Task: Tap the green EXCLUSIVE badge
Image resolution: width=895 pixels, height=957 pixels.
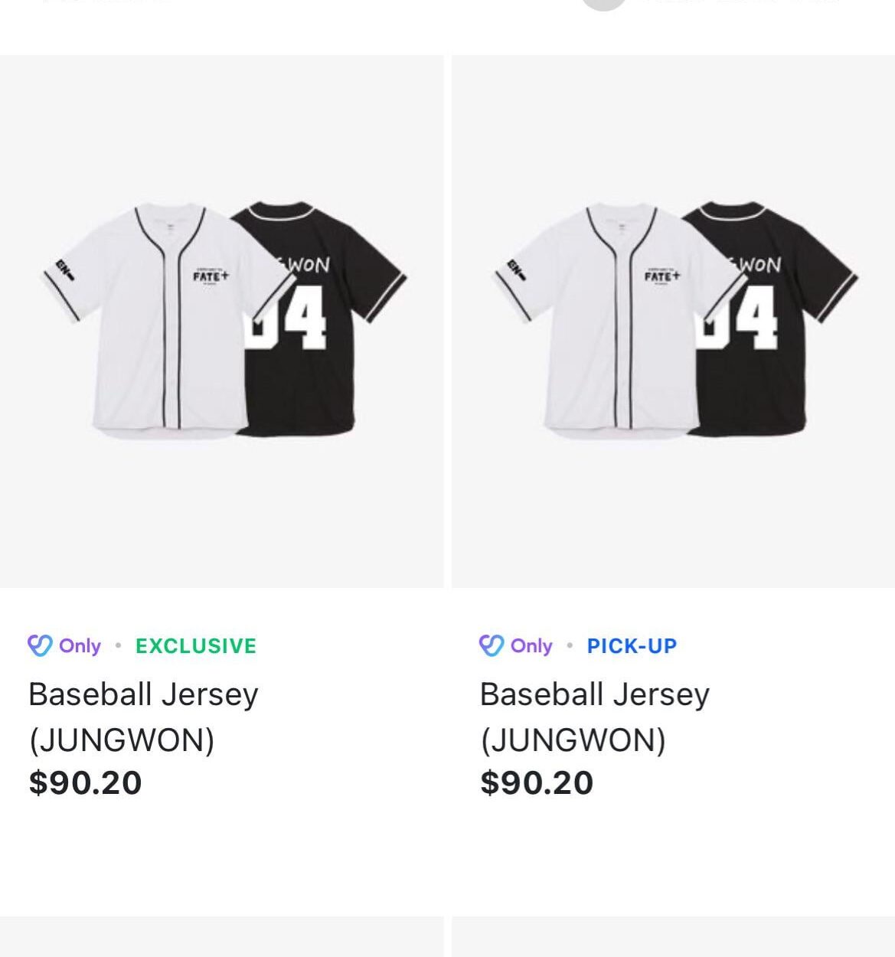Action: pyautogui.click(x=196, y=646)
